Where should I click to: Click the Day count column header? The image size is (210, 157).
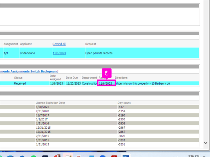point(124,103)
